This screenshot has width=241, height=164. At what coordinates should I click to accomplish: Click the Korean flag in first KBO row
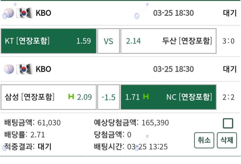pos(24,13)
